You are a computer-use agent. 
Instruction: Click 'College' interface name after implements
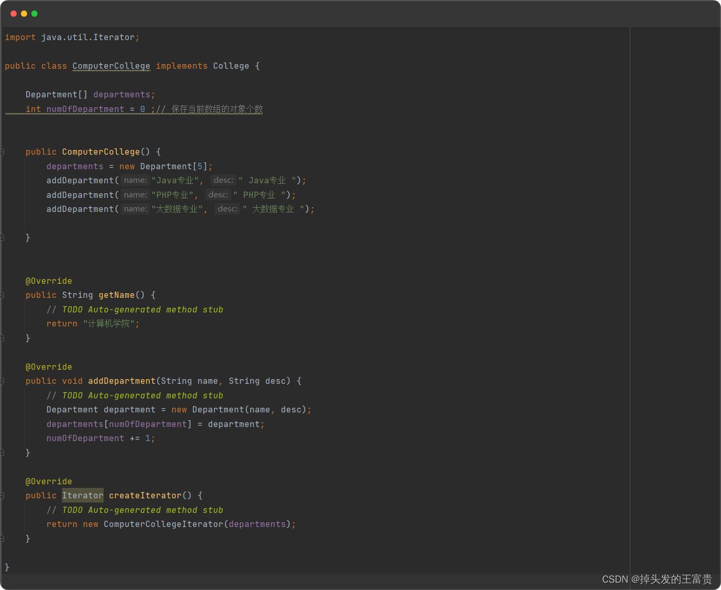231,66
